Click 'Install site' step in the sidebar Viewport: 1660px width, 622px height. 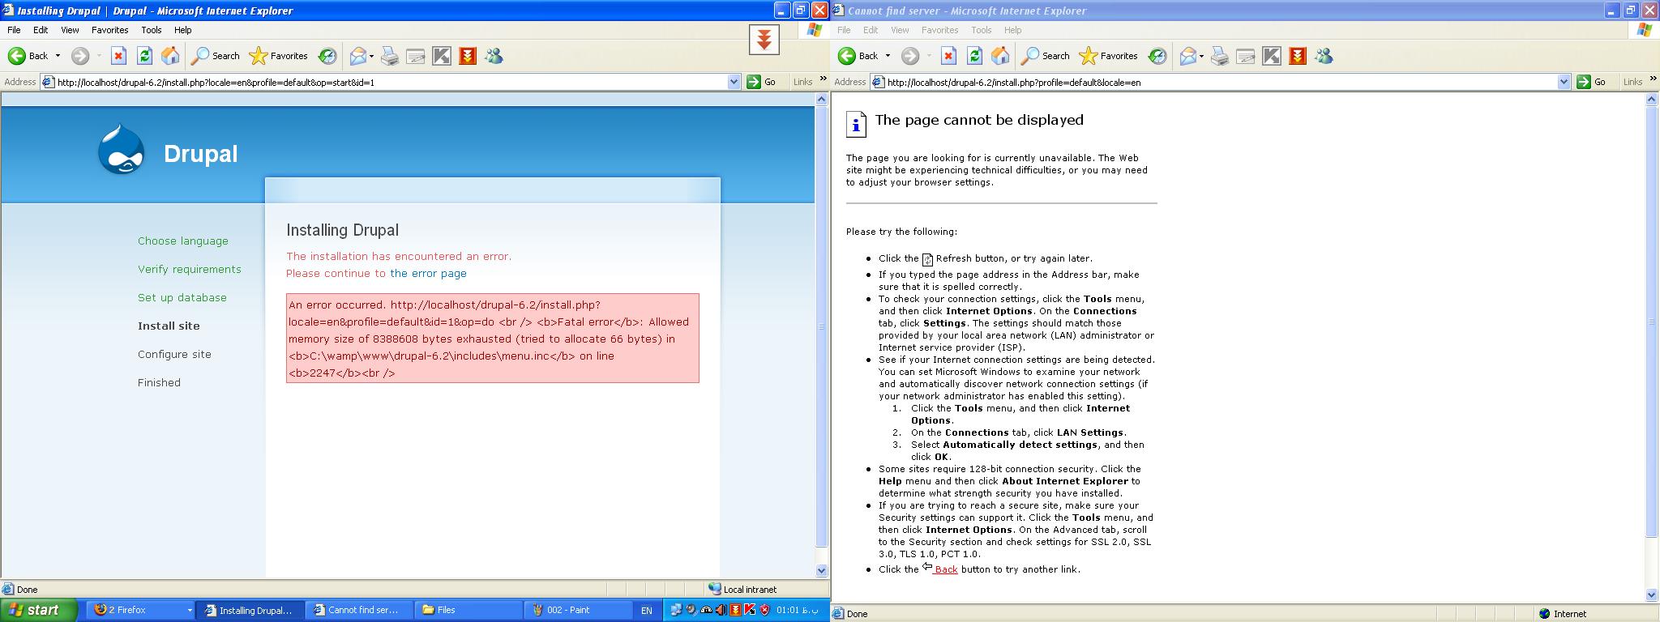click(x=169, y=326)
